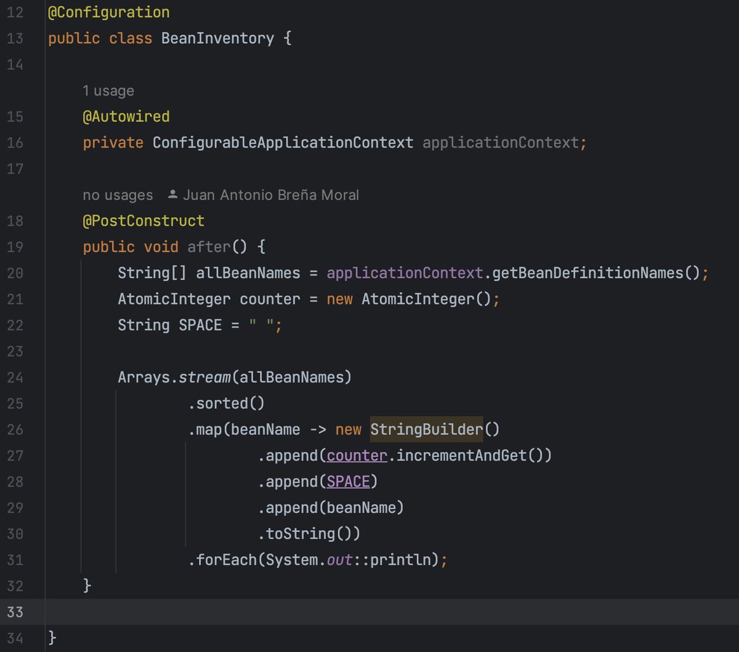Click private keyword on line 16
Screen dimensions: 739x652
point(113,143)
